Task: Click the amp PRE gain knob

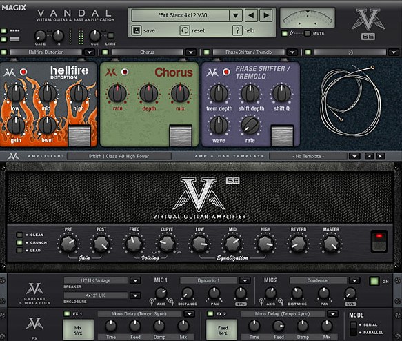Action: (x=68, y=243)
